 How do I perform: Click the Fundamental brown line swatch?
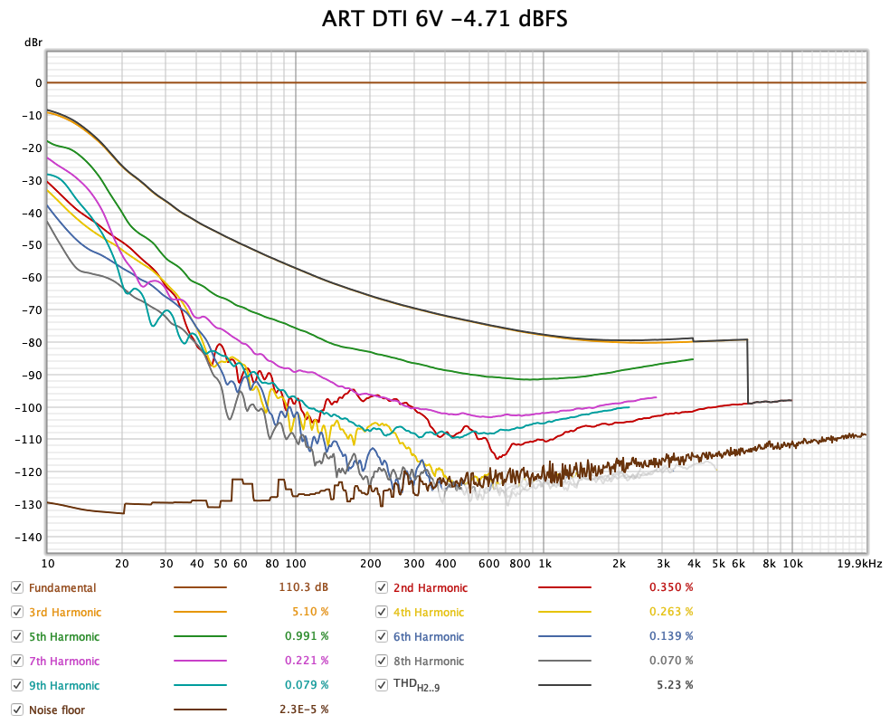tap(201, 587)
